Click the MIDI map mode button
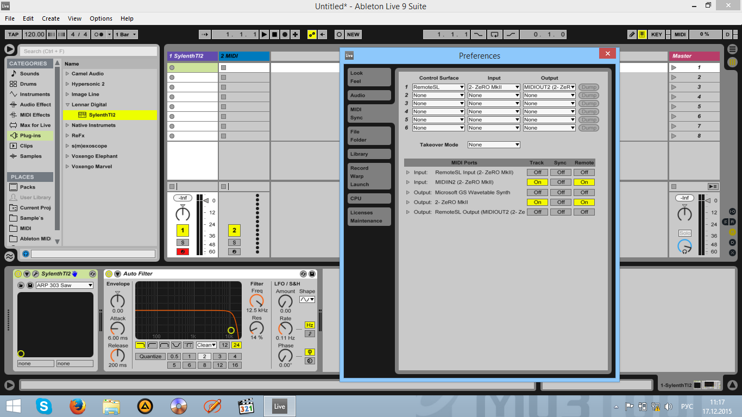Image resolution: width=742 pixels, height=417 pixels. point(680,34)
